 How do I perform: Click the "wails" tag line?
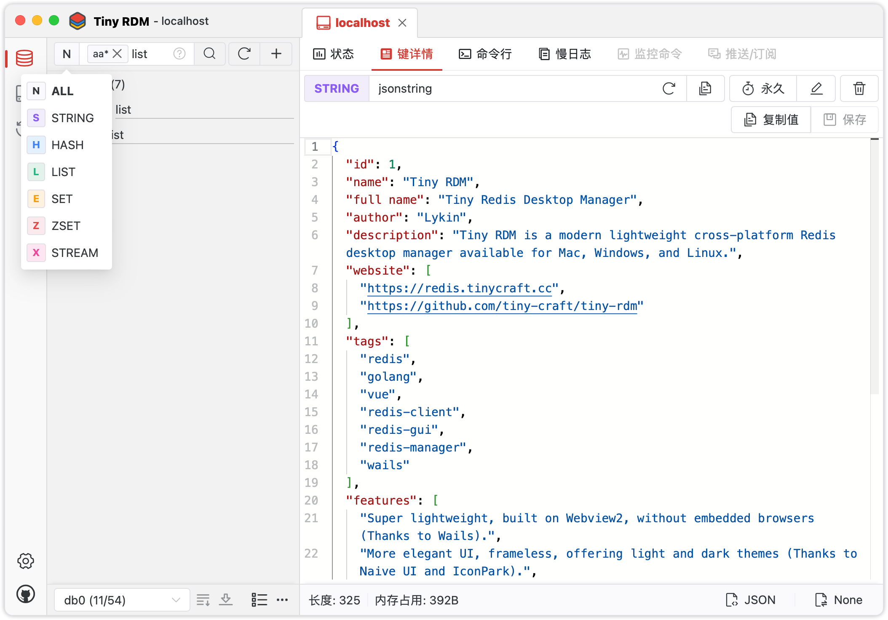(x=385, y=465)
